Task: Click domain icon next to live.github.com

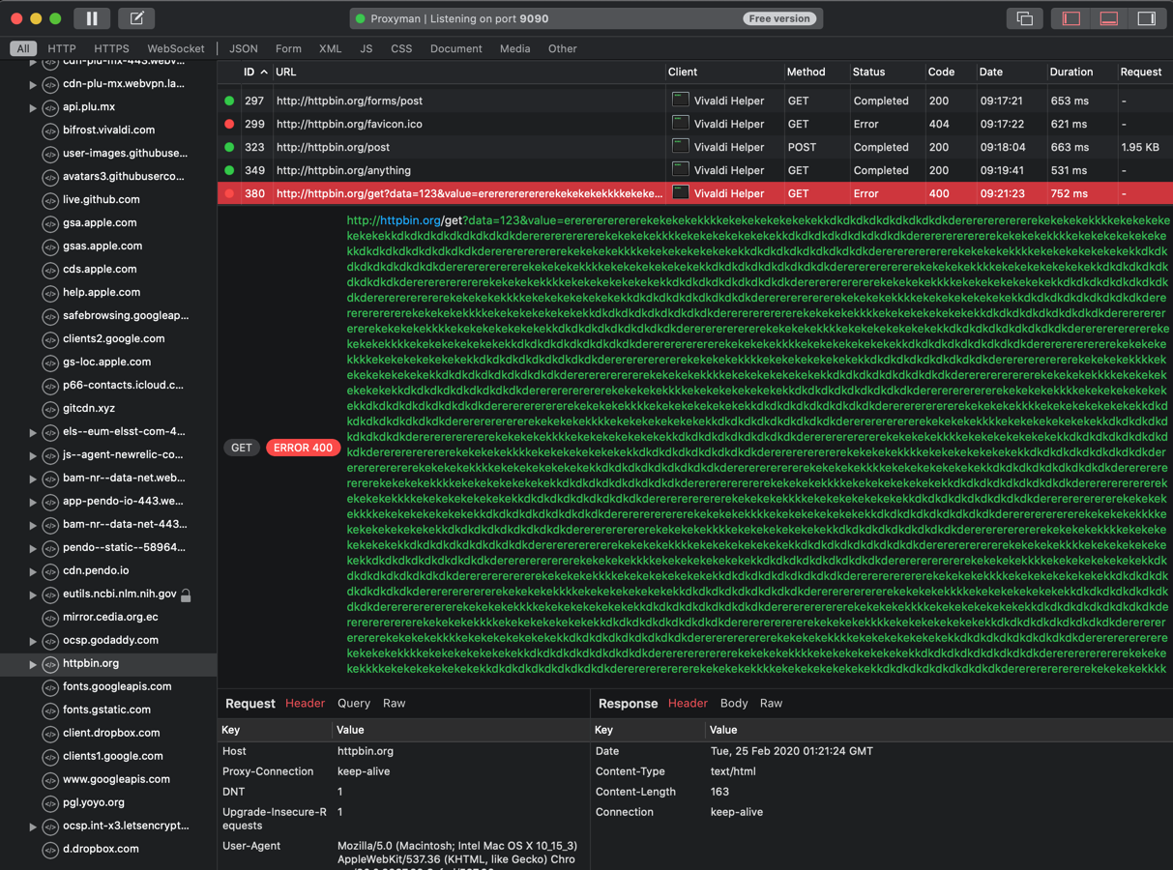Action: pyautogui.click(x=50, y=200)
